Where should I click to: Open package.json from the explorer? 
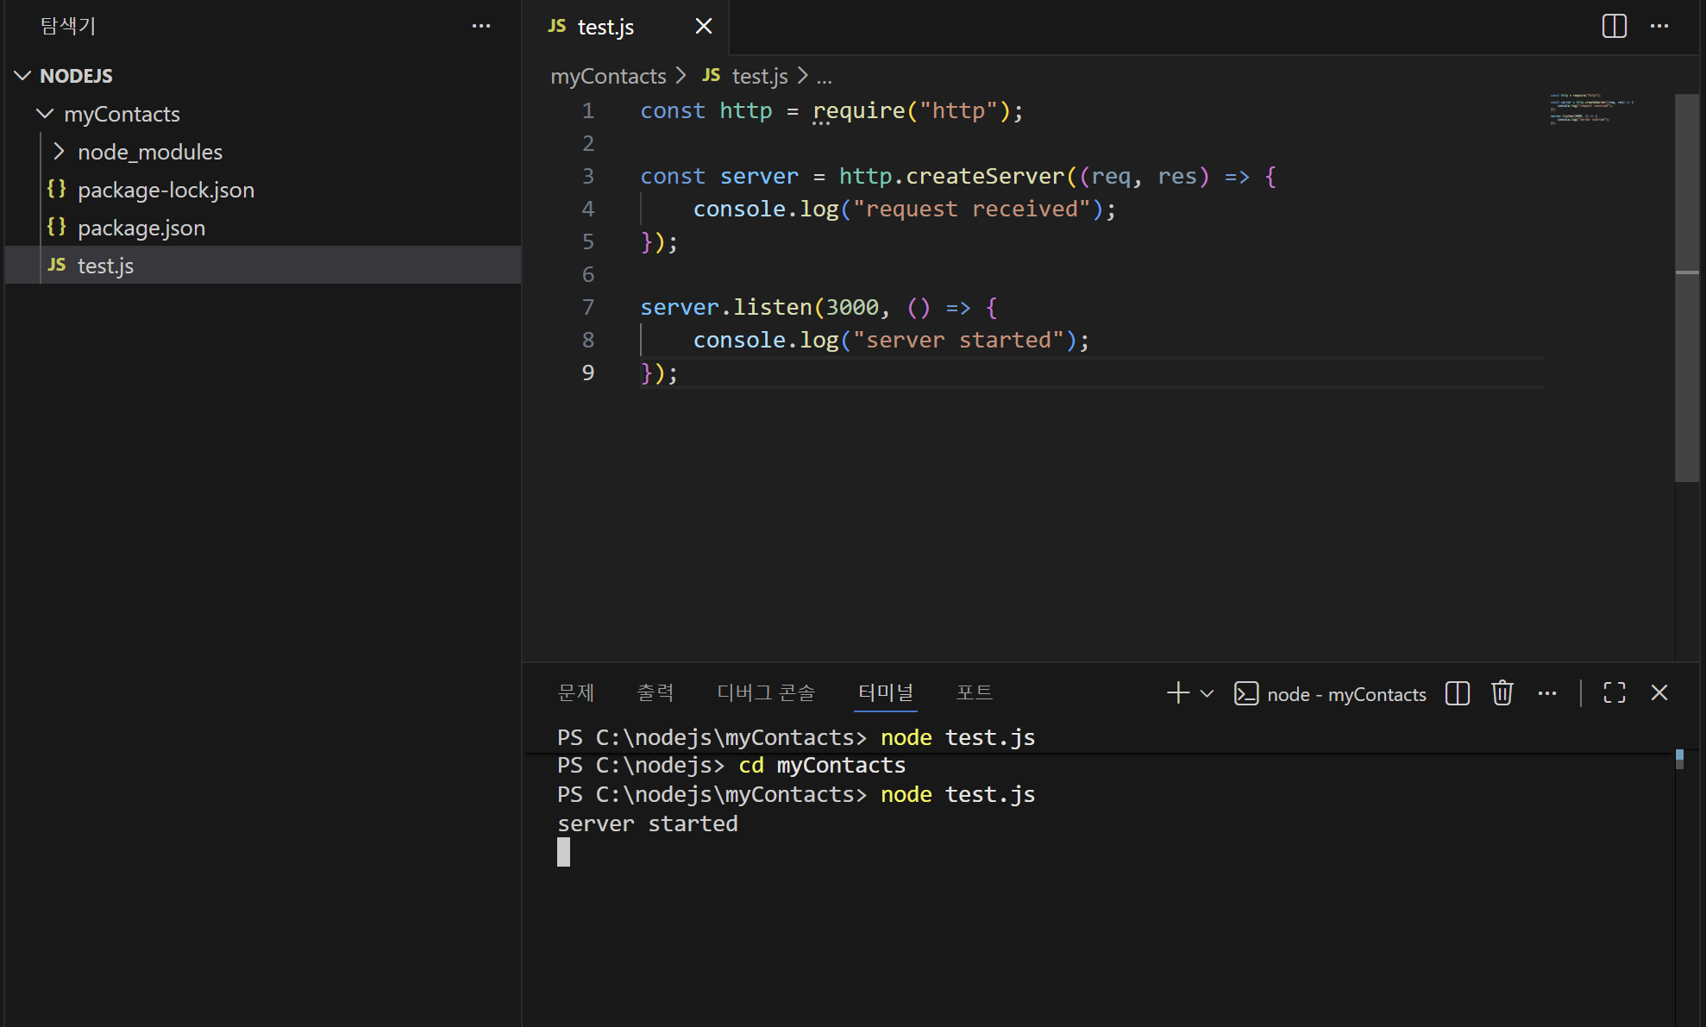coord(141,228)
